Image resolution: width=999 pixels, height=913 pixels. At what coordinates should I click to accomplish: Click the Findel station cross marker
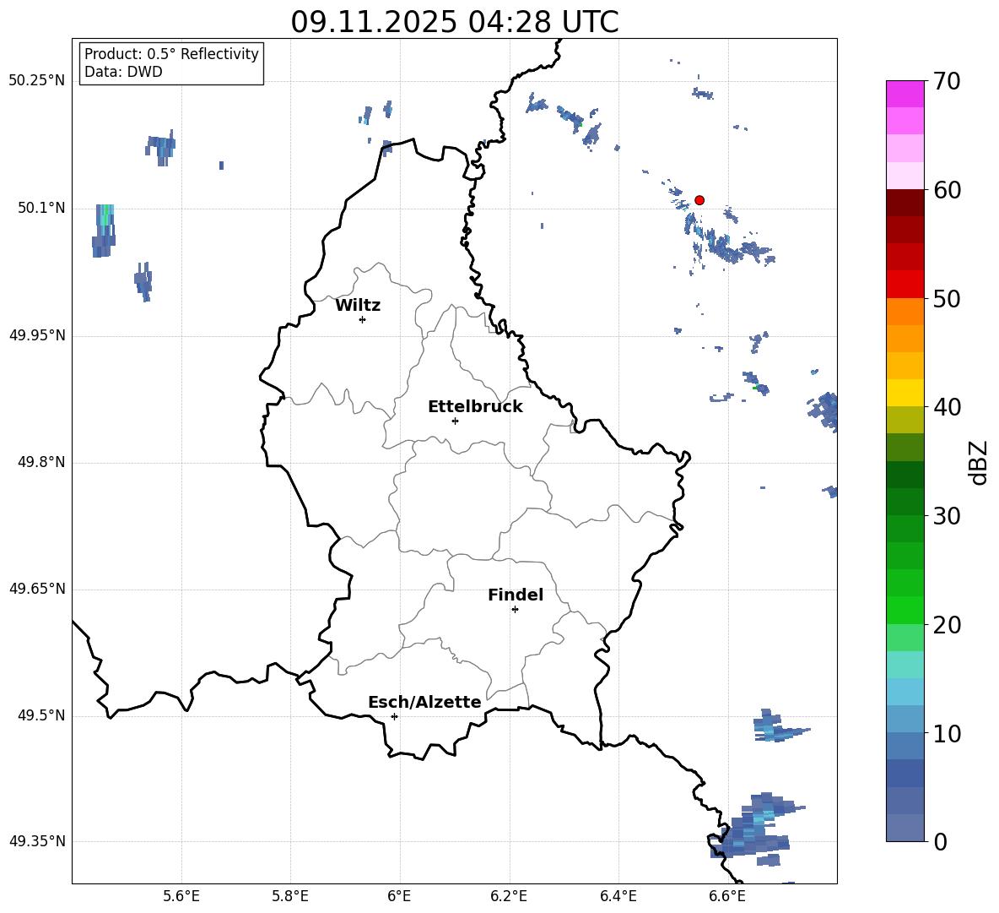point(515,609)
